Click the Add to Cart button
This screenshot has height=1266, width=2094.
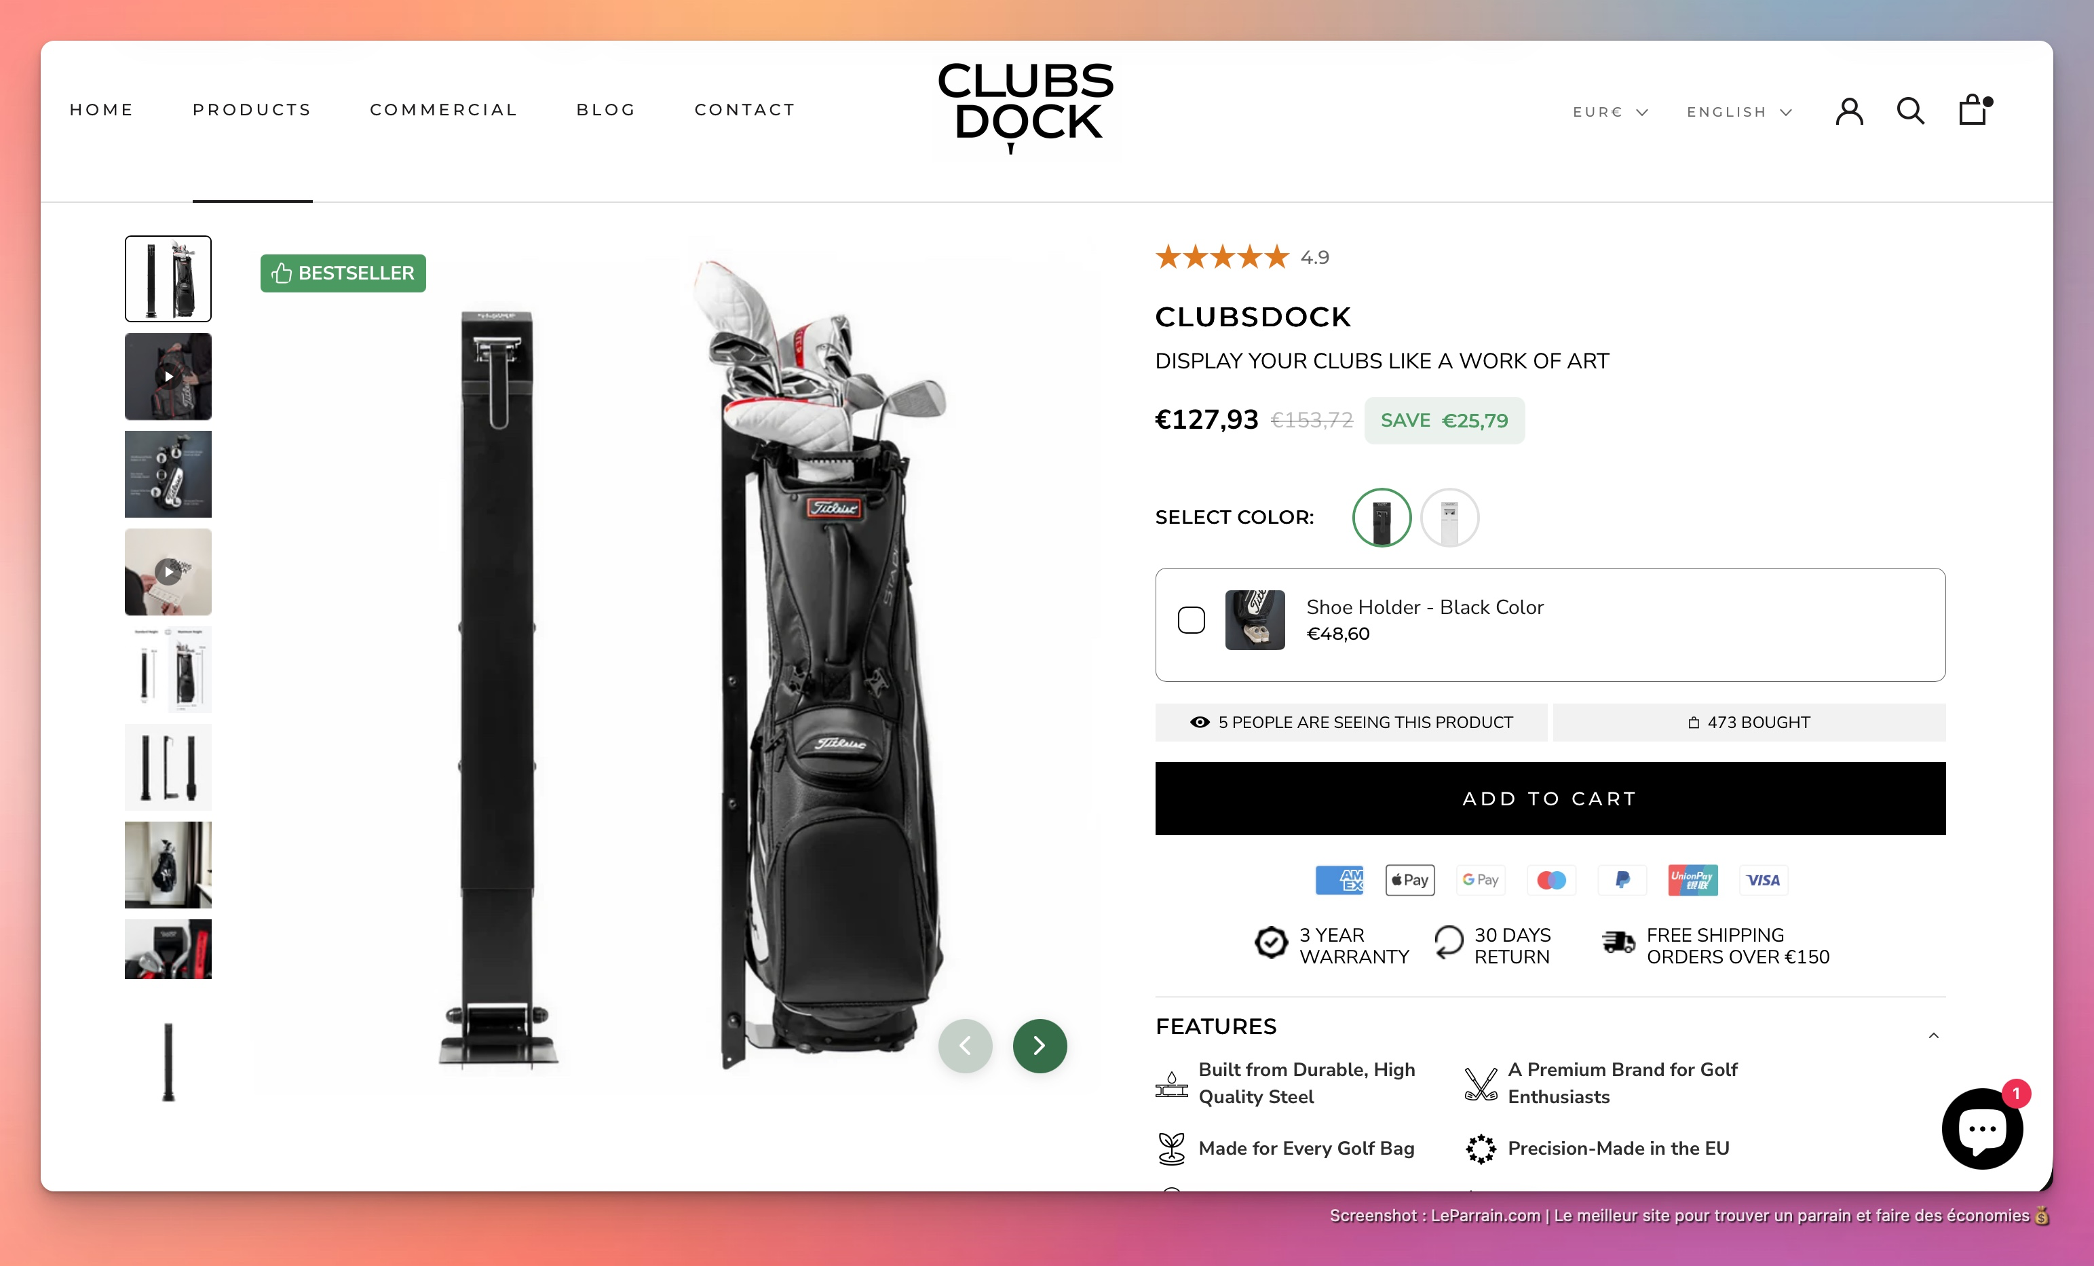(1550, 799)
